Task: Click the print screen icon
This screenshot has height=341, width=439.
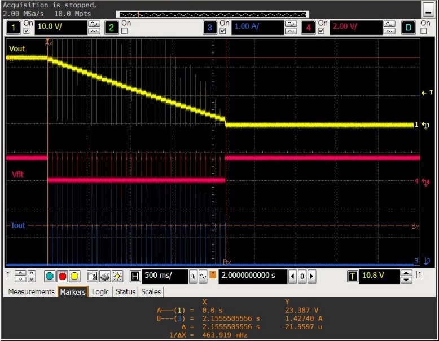Action: click(x=106, y=276)
